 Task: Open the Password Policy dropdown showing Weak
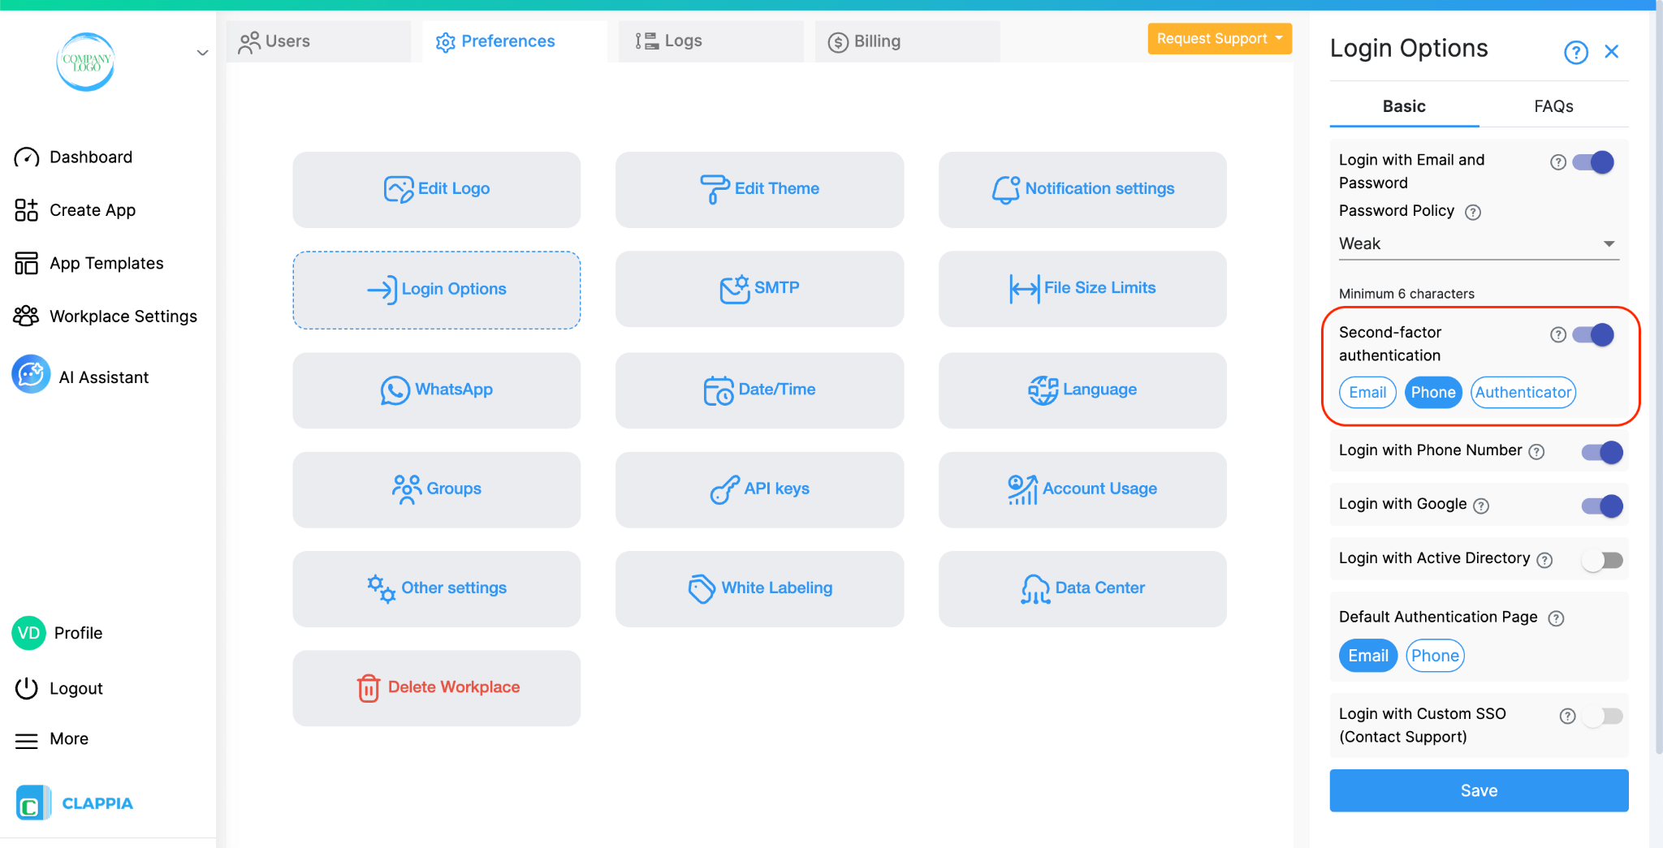(x=1477, y=243)
